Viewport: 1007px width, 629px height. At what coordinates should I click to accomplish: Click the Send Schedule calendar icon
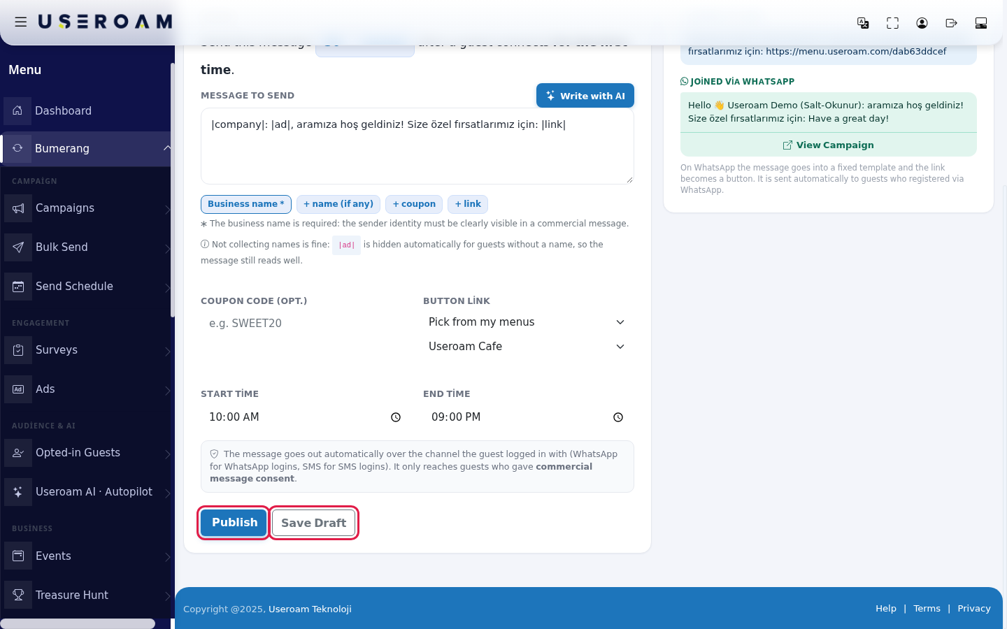tap(18, 287)
